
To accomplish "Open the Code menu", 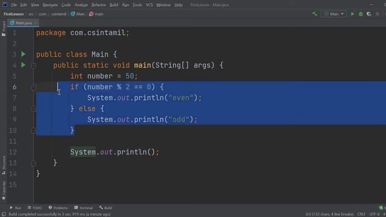I will (66, 5).
